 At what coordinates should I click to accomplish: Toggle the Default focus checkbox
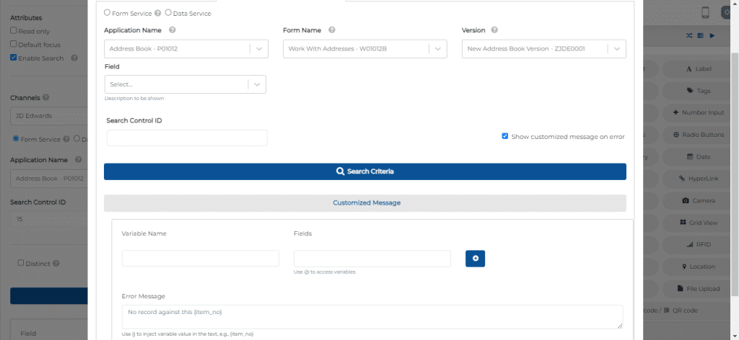14,44
